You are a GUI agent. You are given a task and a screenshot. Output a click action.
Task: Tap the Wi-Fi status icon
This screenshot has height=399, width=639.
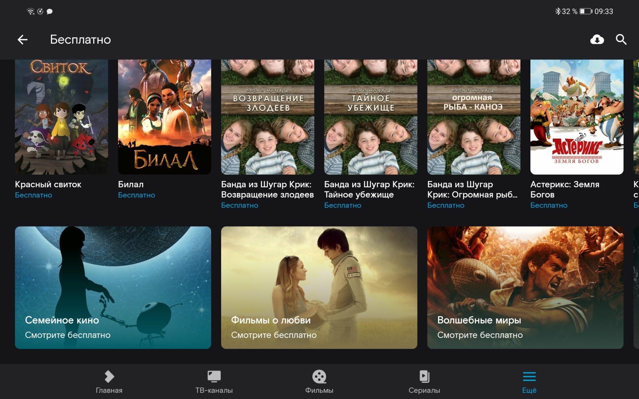30,12
